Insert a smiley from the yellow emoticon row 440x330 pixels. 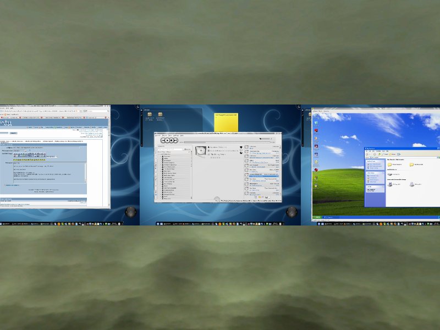[x=29, y=159]
